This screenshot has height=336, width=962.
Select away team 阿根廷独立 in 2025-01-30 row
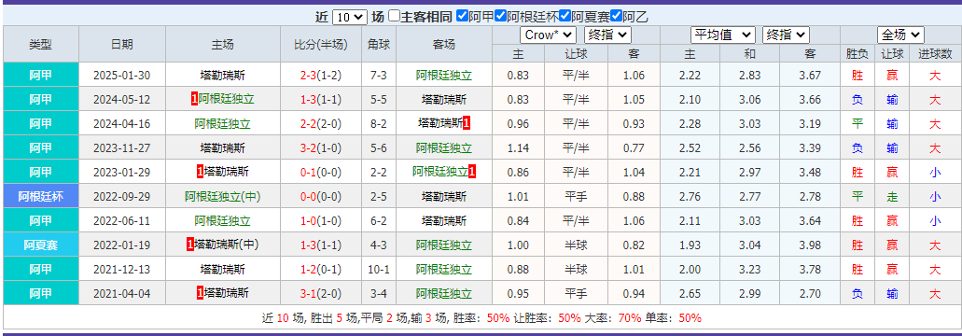coord(443,76)
